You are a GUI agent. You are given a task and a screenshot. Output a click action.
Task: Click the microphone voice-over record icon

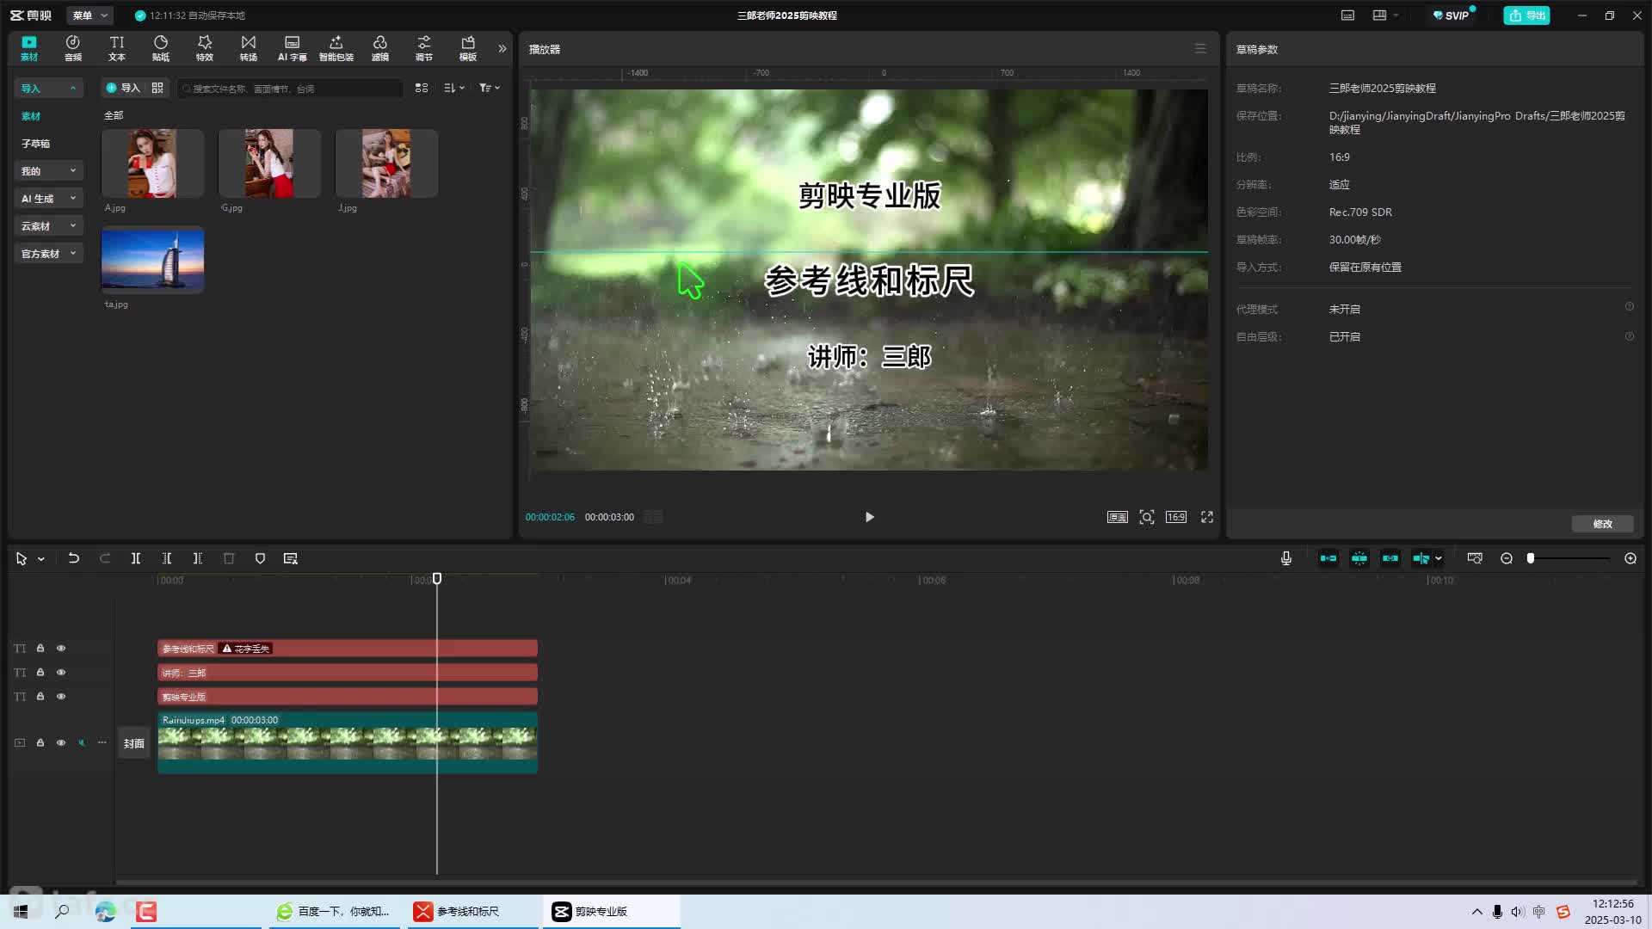[1285, 558]
